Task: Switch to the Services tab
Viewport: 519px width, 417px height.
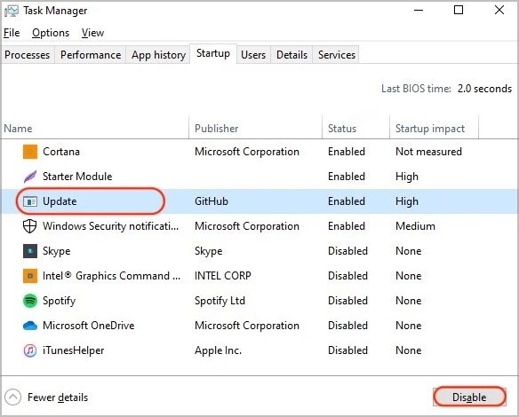Action: 337,54
